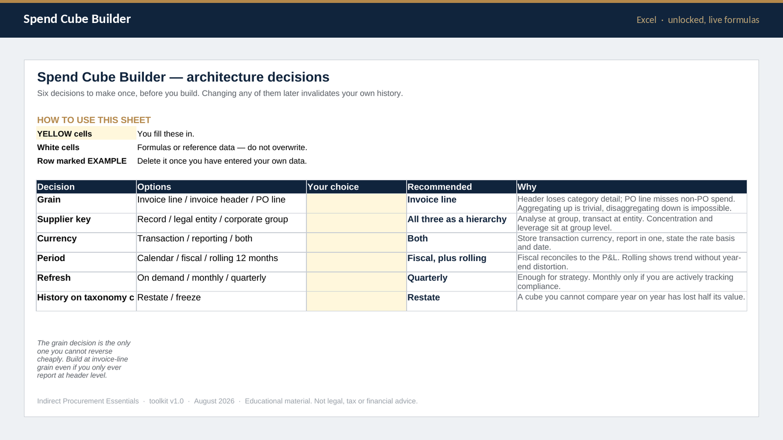This screenshot has width=783, height=440.
Task: Click the 'HOW TO USE THIS SHEET' heading
Action: click(94, 120)
